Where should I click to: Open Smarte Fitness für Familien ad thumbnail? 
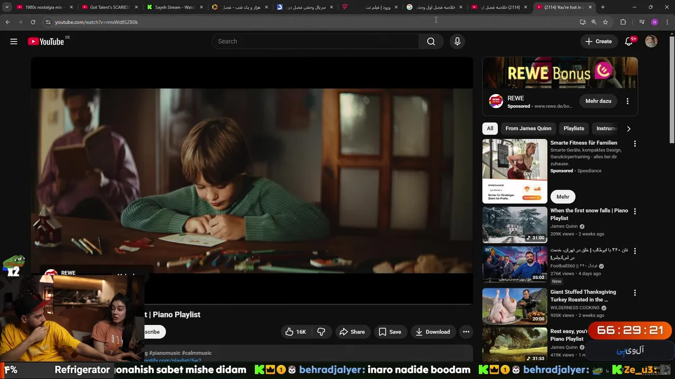(x=515, y=171)
